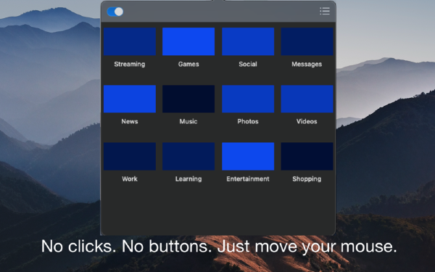Choose the Social blue tile
The width and height of the screenshot is (435, 272).
(x=248, y=41)
